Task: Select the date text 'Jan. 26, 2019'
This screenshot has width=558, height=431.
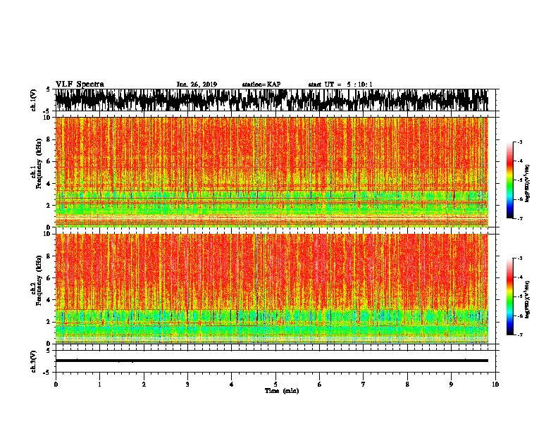Action: 197,85
